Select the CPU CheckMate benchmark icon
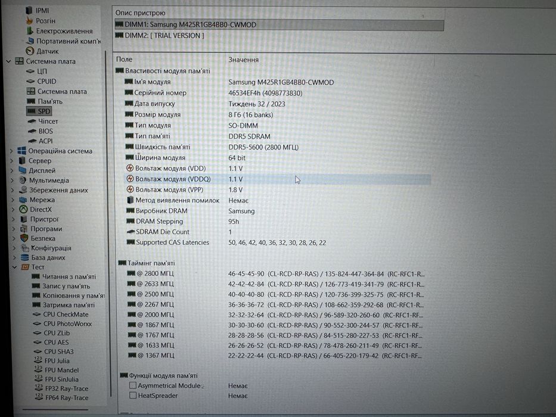This screenshot has width=556, height=417. (37, 314)
